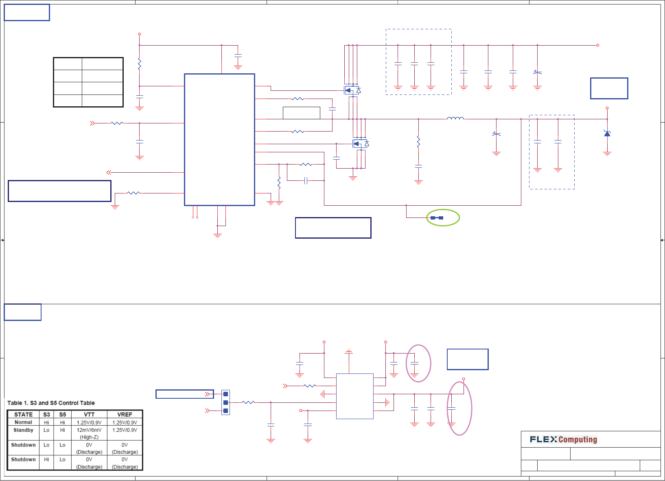Click the blank four-row table near top left

[x=88, y=82]
